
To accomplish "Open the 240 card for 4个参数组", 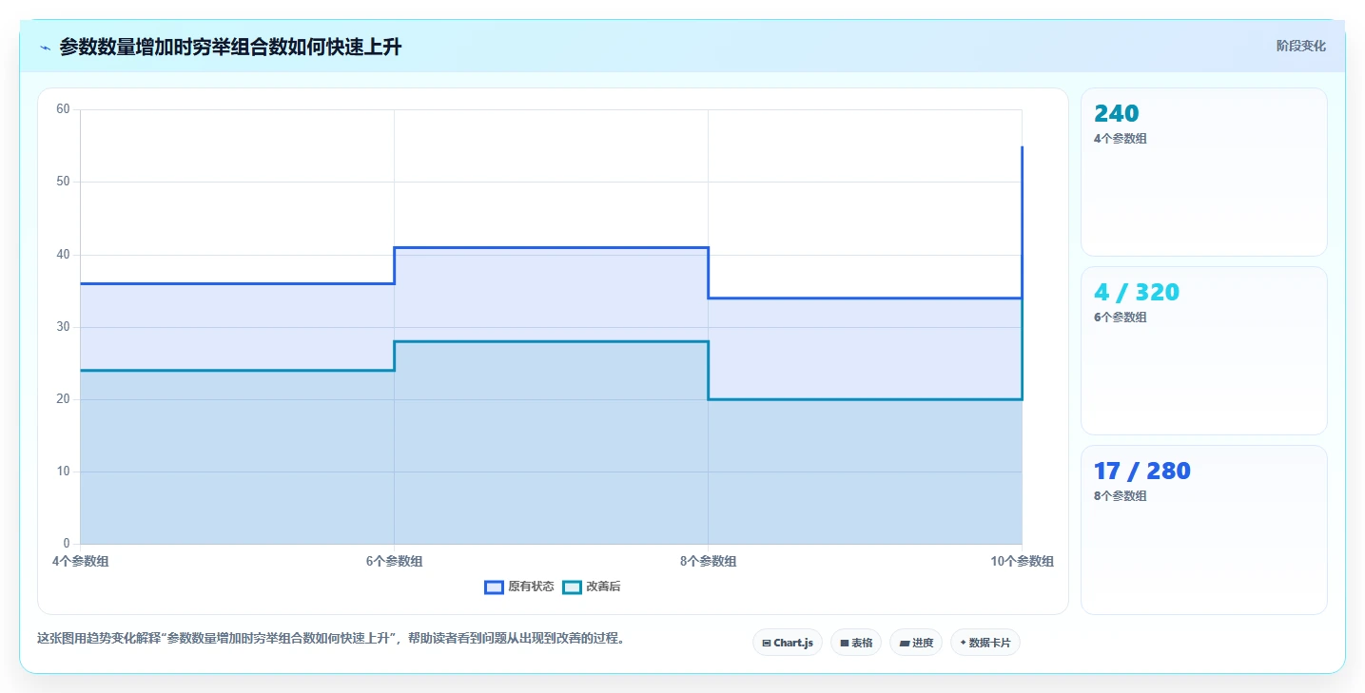I will coord(1204,172).
